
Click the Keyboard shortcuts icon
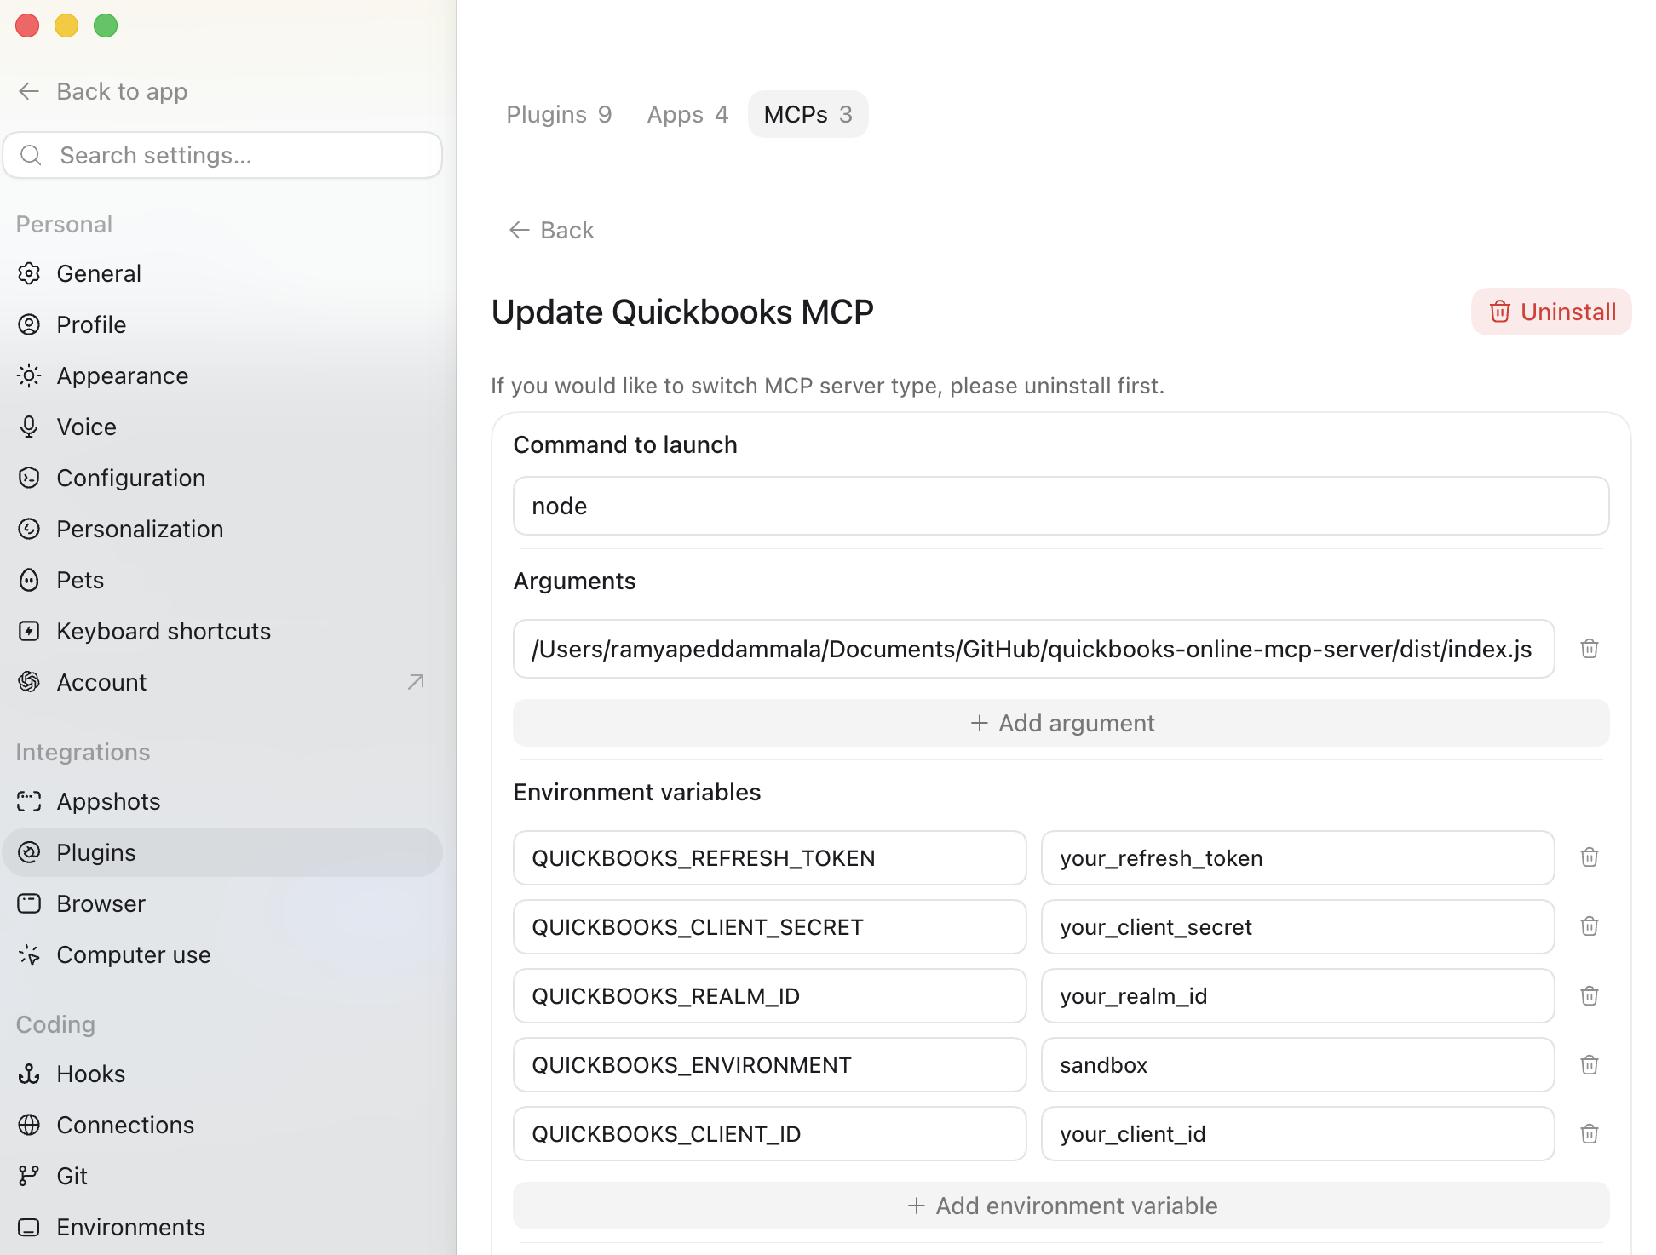[29, 631]
